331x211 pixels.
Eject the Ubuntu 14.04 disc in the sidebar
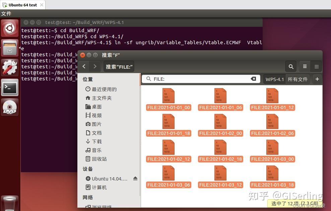135,179
